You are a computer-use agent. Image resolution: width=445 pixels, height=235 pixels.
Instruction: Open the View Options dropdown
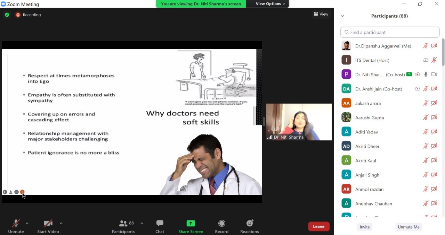(270, 4)
